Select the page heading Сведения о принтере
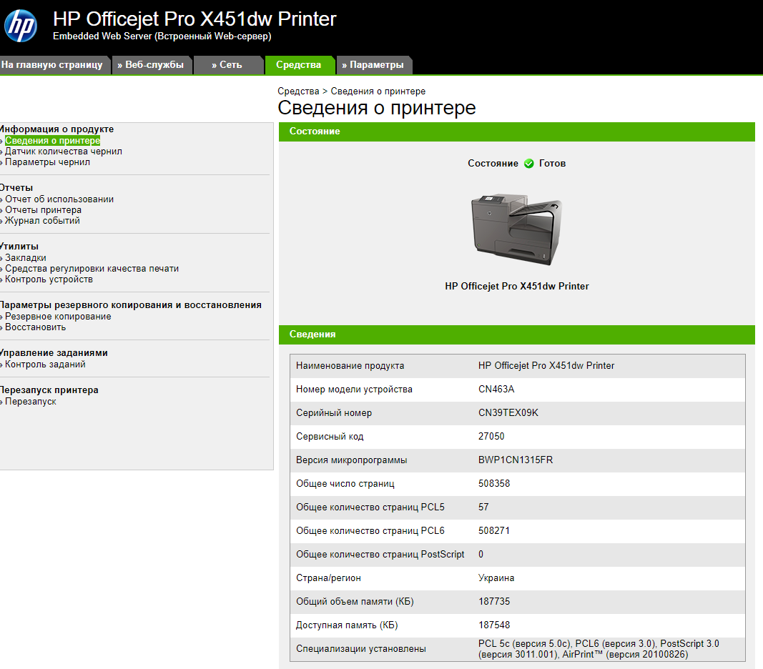The image size is (763, 669). [377, 108]
